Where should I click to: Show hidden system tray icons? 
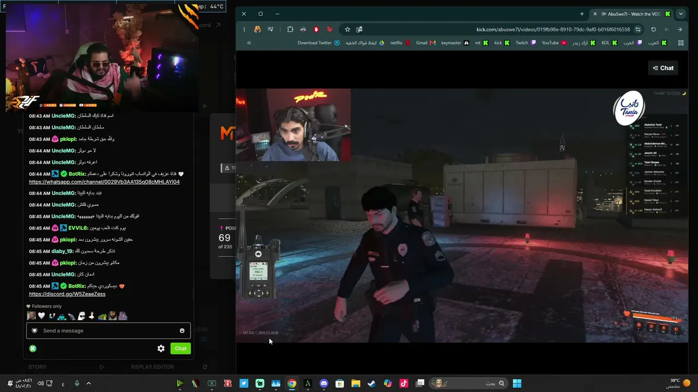[88, 383]
